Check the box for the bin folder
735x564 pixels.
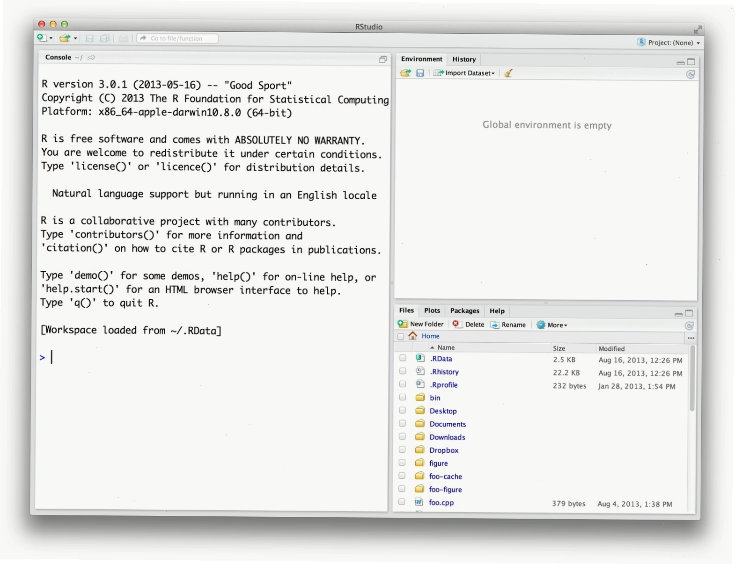coord(403,398)
